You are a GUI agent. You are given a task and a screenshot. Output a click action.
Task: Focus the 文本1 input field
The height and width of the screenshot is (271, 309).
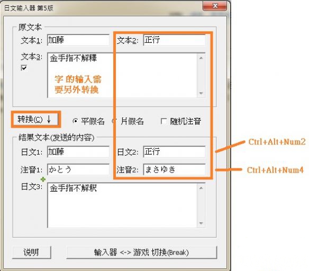coord(78,40)
